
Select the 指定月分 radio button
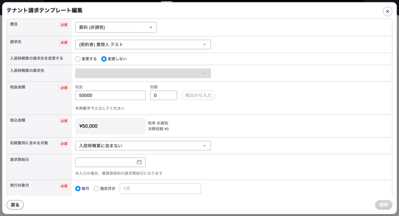tap(96, 189)
